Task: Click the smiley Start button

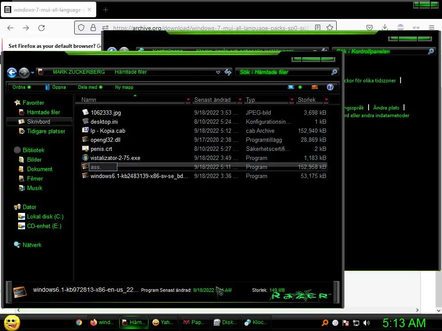Action: coord(12,322)
